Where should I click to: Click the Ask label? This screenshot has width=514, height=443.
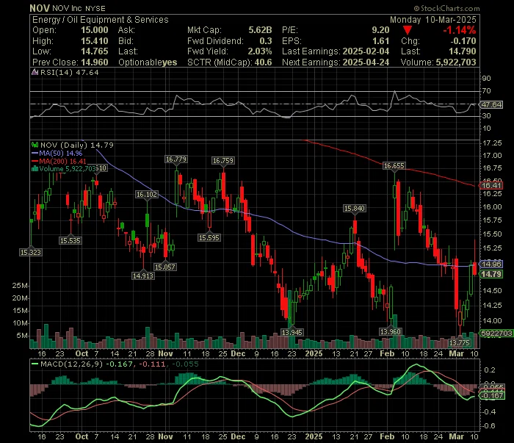point(126,30)
